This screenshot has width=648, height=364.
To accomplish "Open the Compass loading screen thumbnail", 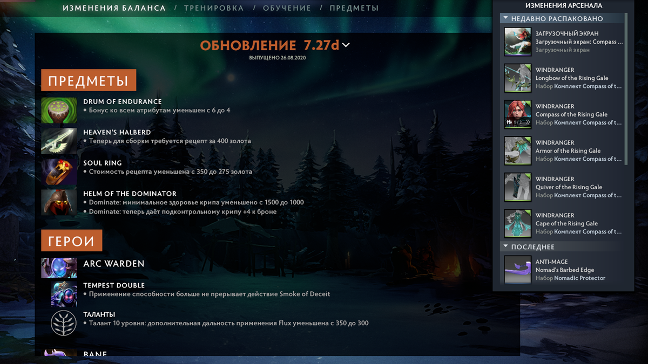I will (x=517, y=42).
